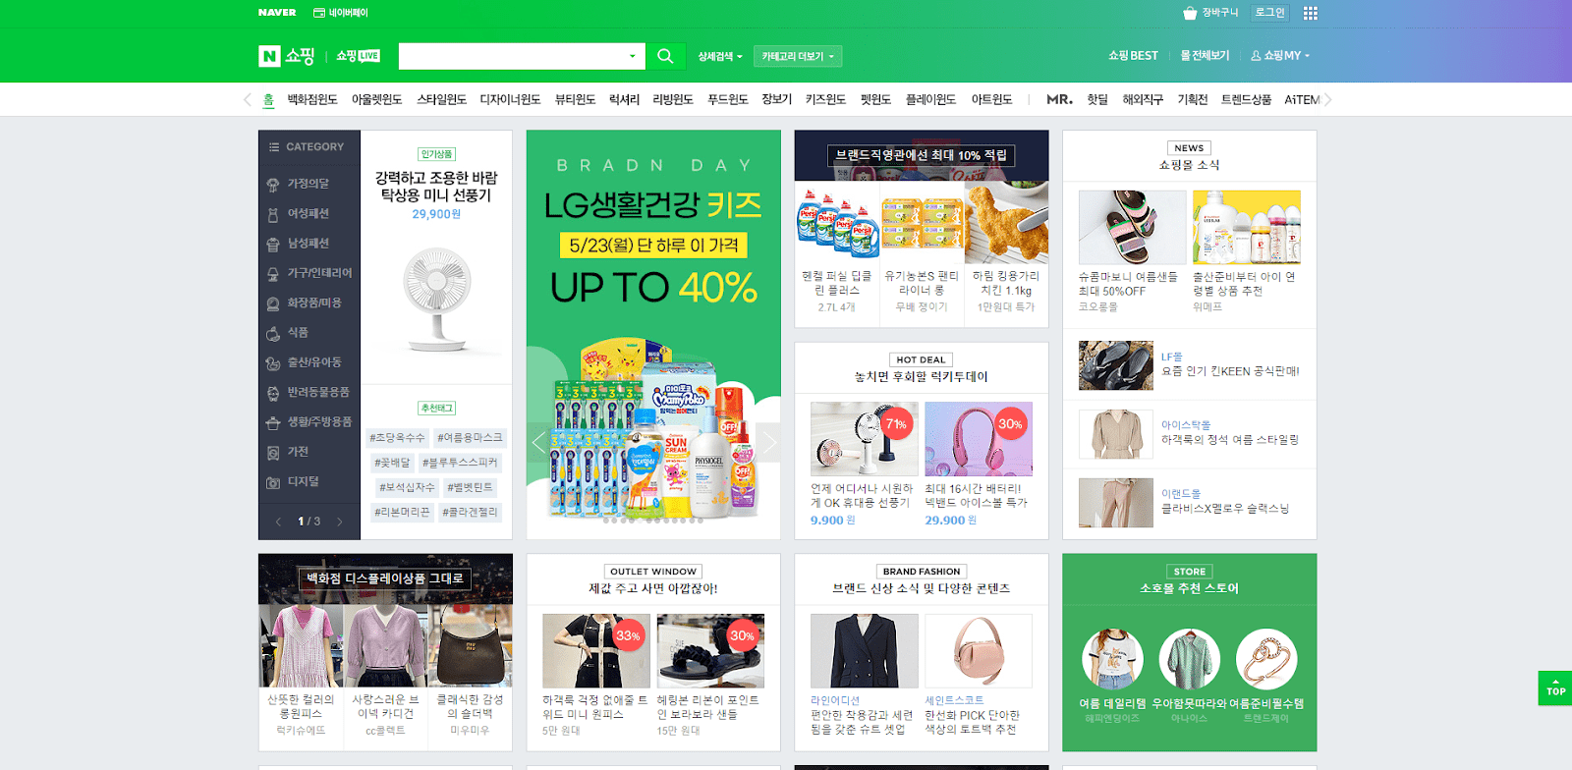Open the 세인트스코트 토트백 content
The image size is (1572, 770).
tap(979, 675)
